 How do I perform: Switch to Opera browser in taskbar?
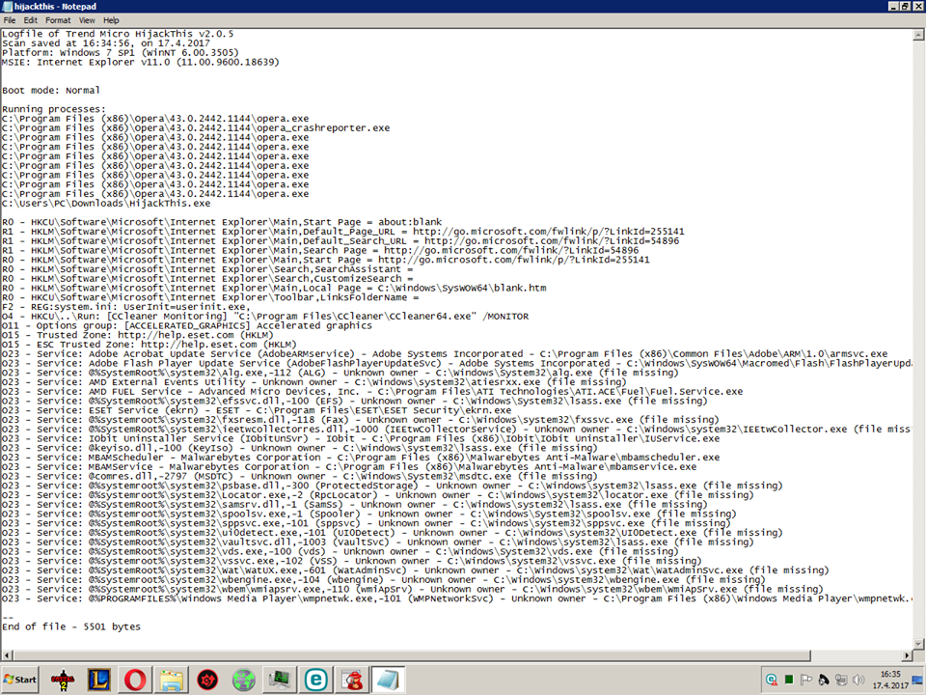click(135, 681)
